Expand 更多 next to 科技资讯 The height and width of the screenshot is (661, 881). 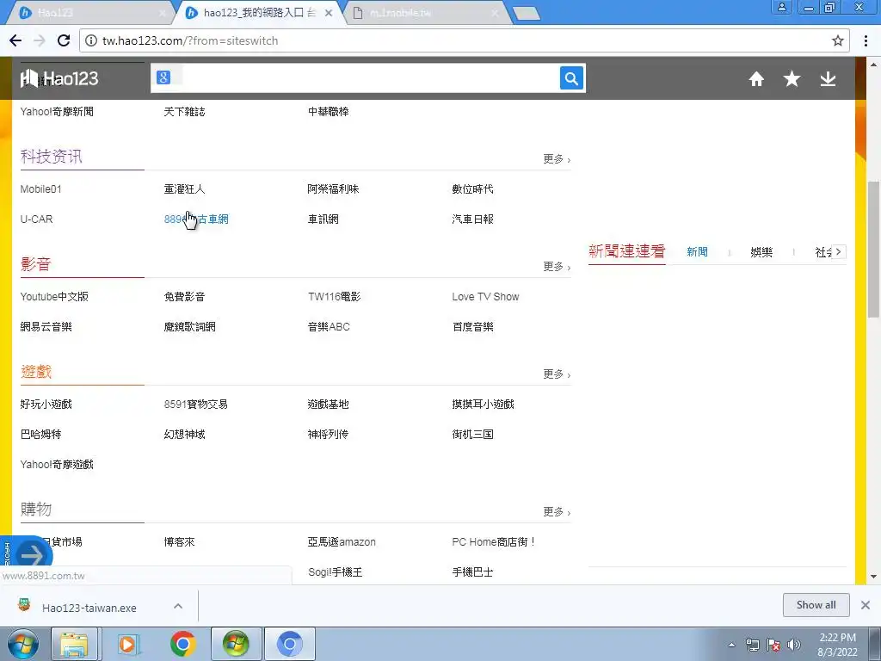pyautogui.click(x=557, y=159)
